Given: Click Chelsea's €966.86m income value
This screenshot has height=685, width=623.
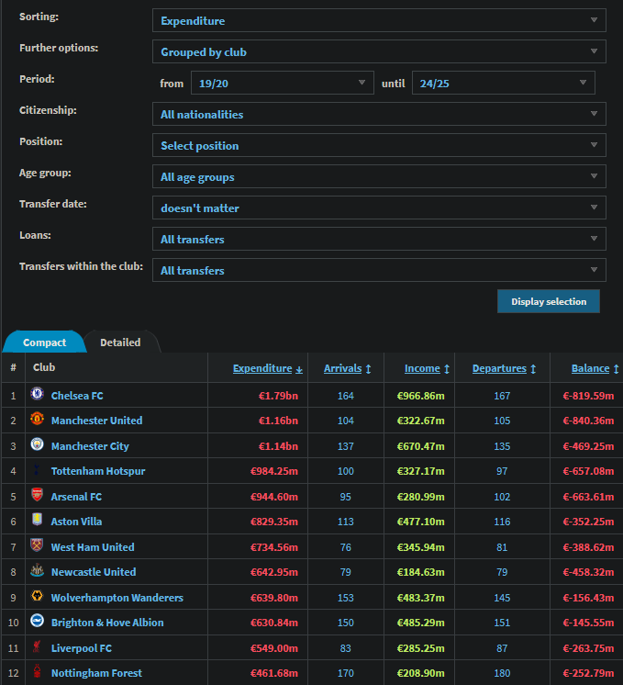Looking at the screenshot, I should tap(421, 396).
